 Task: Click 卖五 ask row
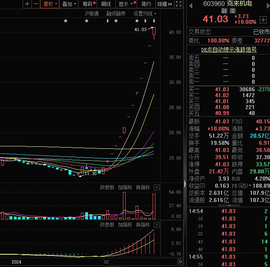pyautogui.click(x=228, y=58)
